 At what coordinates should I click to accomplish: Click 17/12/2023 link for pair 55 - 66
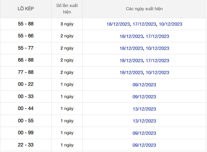click(x=157, y=36)
